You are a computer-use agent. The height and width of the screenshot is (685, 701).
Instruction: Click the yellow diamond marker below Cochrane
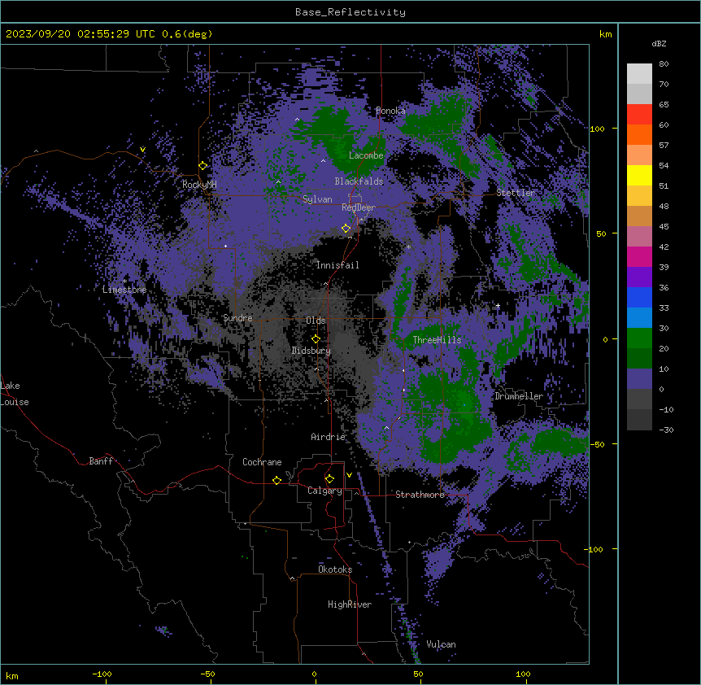point(277,480)
